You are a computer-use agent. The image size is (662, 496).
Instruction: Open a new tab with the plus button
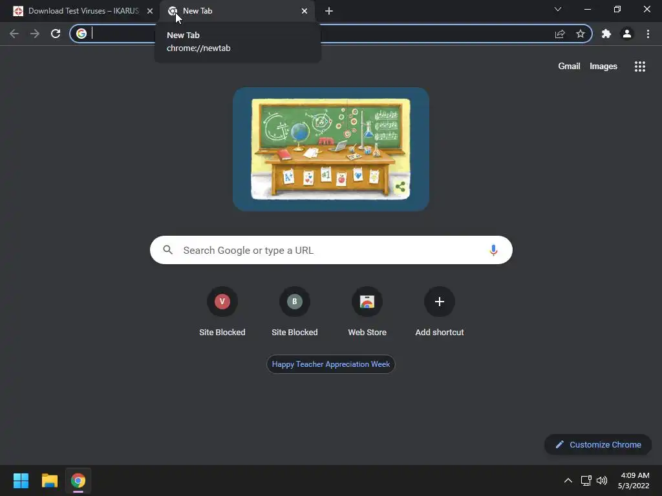[329, 11]
